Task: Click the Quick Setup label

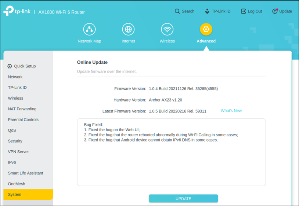Action: tap(25, 66)
